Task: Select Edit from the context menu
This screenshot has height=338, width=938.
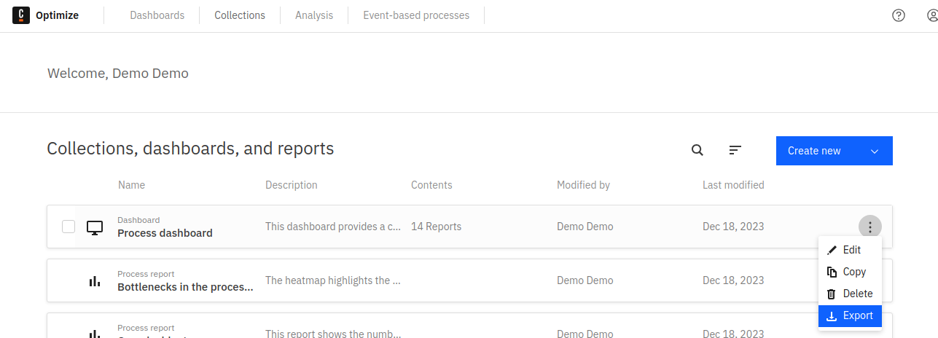Action: click(x=851, y=250)
